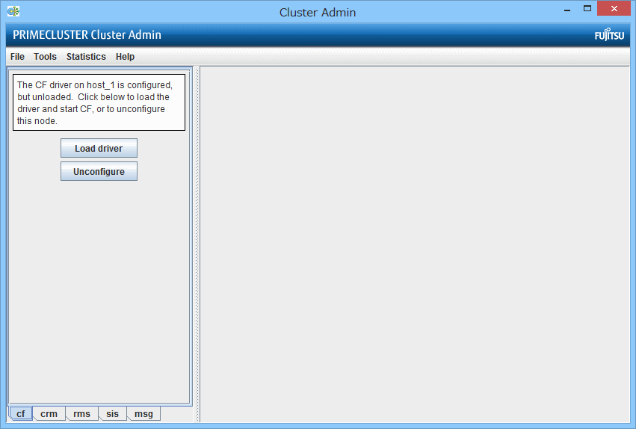Close the Cluster Admin window

pyautogui.click(x=614, y=9)
